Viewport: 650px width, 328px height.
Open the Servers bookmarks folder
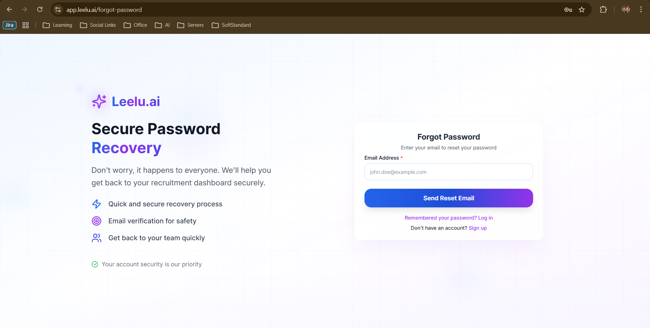190,25
